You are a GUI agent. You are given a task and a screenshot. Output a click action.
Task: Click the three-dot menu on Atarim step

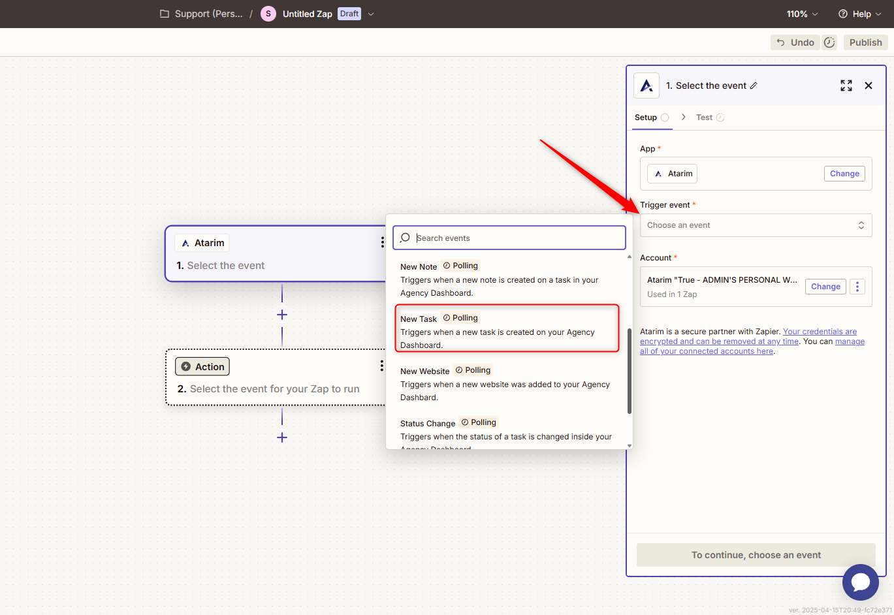tap(382, 242)
